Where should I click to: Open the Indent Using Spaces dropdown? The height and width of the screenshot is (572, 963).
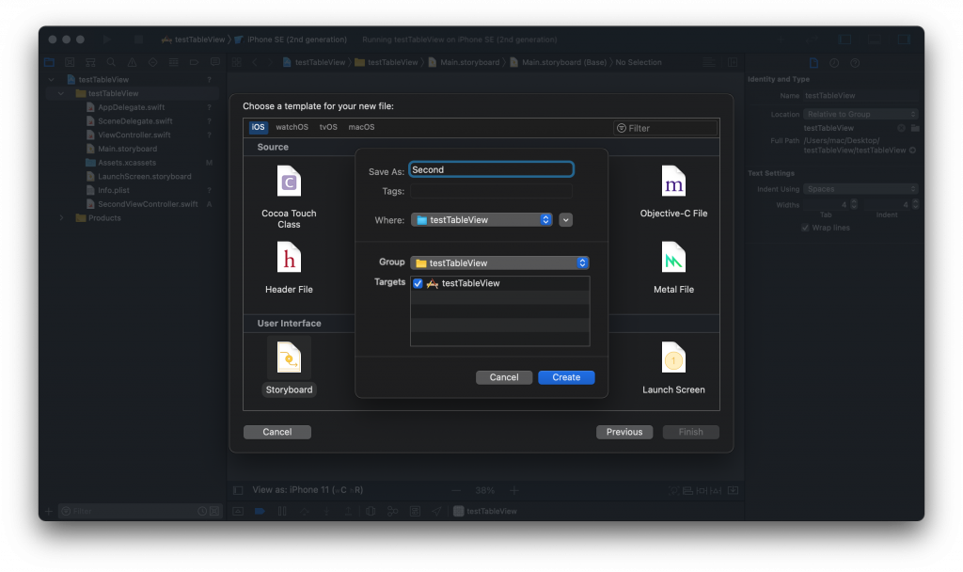click(x=860, y=189)
